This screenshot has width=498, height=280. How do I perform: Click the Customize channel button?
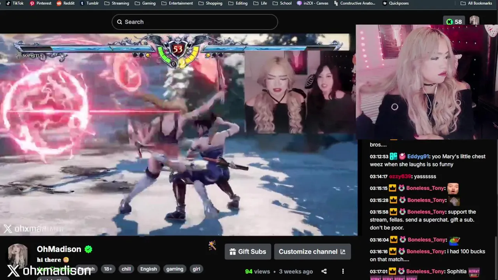coord(312,252)
